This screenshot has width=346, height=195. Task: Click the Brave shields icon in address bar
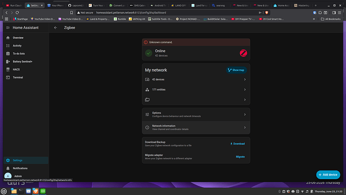[x=267, y=13]
